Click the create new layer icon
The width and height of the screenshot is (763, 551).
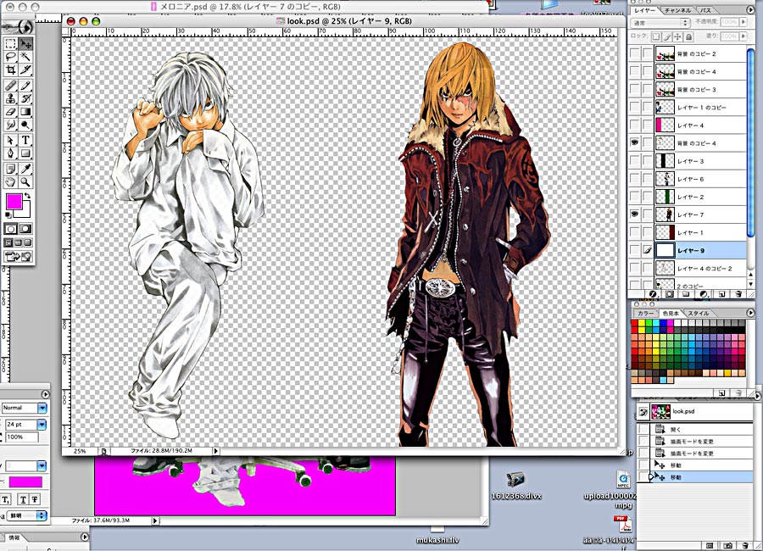721,294
